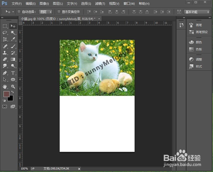Change screen mode button
The width and height of the screenshot is (213, 172).
point(13,107)
